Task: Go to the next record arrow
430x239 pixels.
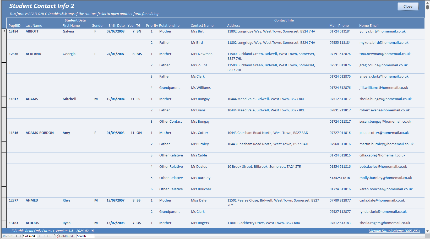Action: (x=40, y=236)
